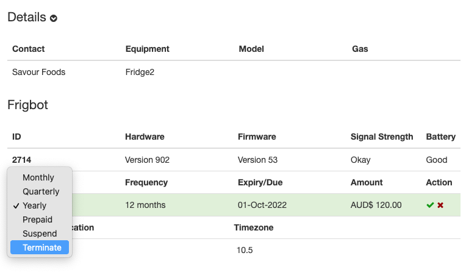Confirm subscription with green checkmark icon

[x=430, y=205]
